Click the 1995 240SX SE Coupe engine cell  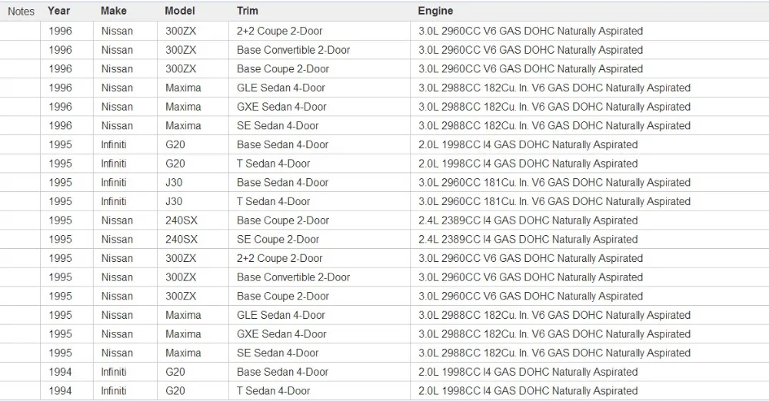[x=590, y=239]
